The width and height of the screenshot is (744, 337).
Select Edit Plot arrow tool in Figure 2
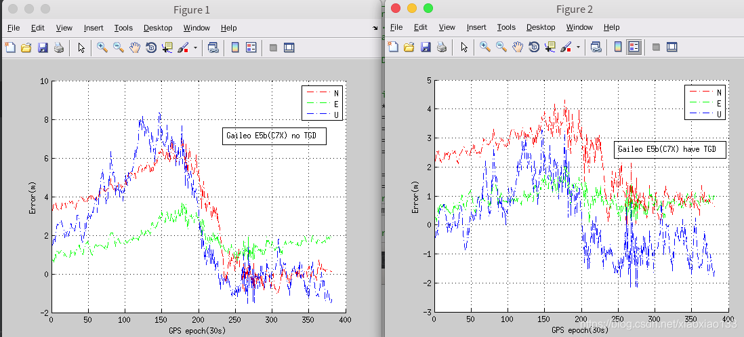(x=465, y=47)
